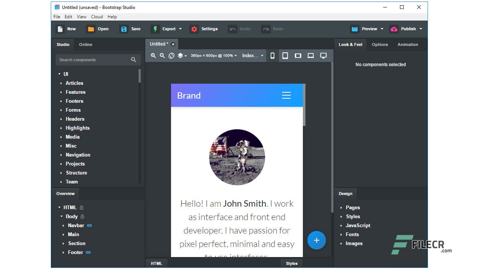Image resolution: width=478 pixels, height=269 pixels.
Task: Open the Animation tab
Action: pyautogui.click(x=407, y=44)
